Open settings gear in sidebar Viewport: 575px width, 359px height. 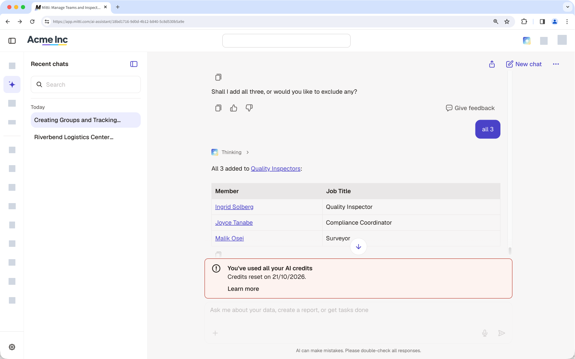click(12, 347)
